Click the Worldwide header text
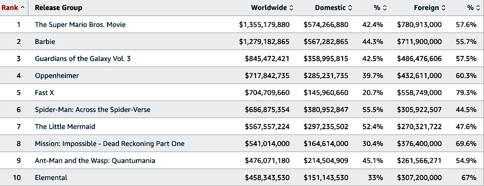The image size is (484, 186). click(269, 8)
